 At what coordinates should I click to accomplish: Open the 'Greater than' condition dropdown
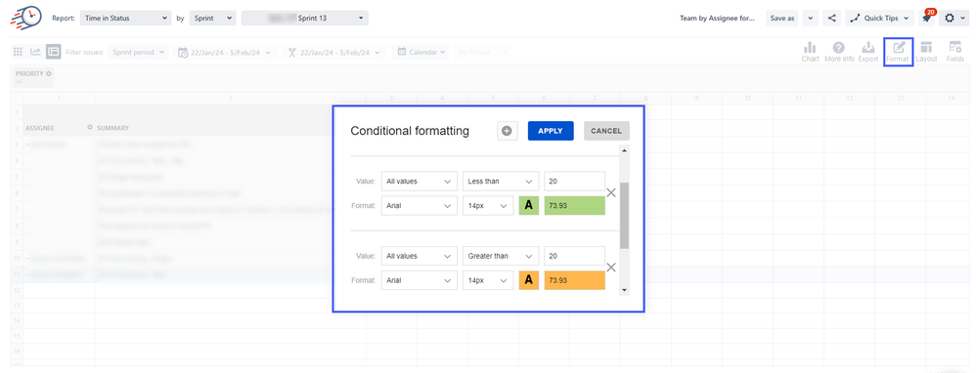pos(501,256)
